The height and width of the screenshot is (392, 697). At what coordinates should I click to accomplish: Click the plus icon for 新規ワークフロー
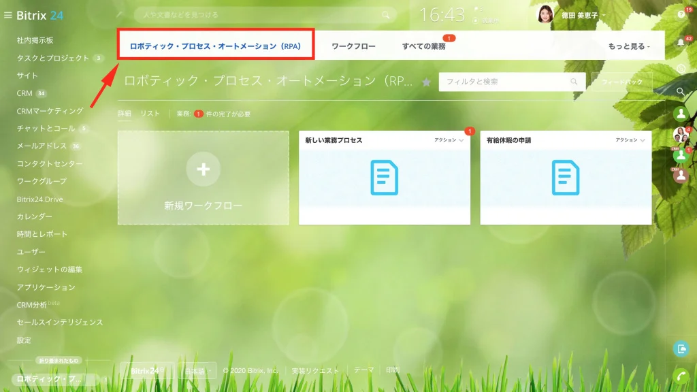click(x=203, y=169)
